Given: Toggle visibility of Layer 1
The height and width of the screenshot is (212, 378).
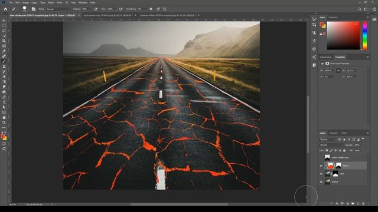Looking at the screenshot, I should point(321,166).
